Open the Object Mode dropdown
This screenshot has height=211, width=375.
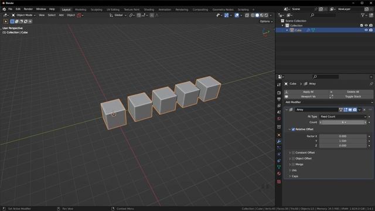pos(23,15)
